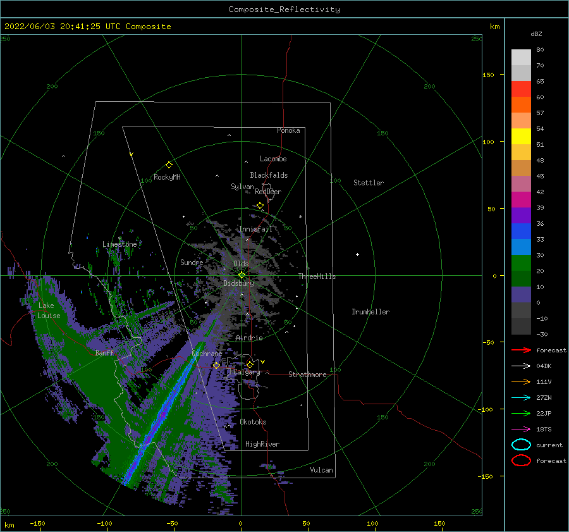Select the magenta 39-42 dBZ swatch
The height and width of the screenshot is (532, 569).
(521, 200)
